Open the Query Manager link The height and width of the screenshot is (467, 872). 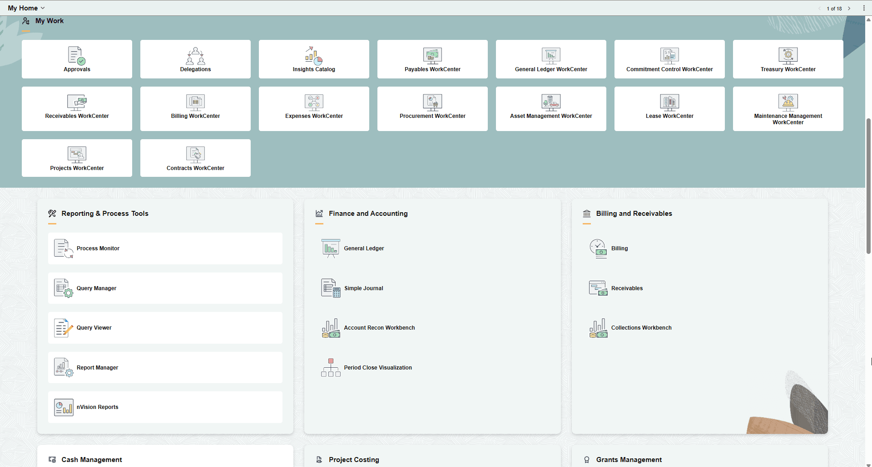coord(96,288)
